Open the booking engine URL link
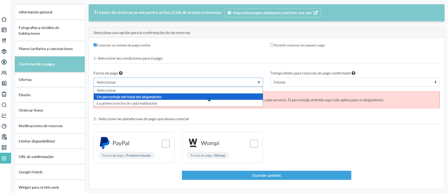 pos(272,13)
